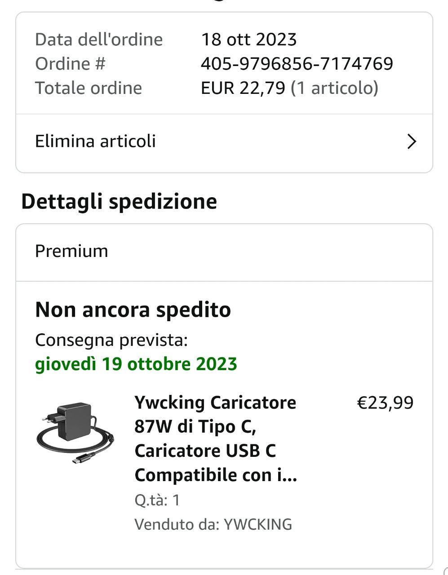Click the order date 18 ott 2023
The image size is (448, 575).
[x=248, y=40]
